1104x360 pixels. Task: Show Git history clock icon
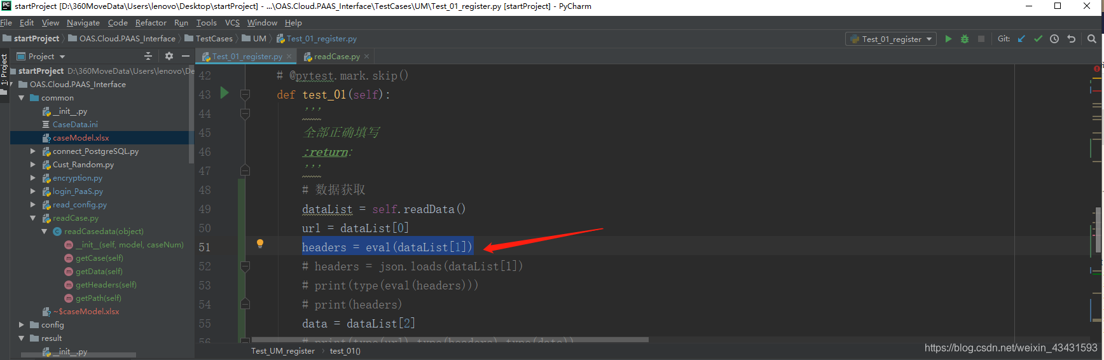click(1054, 39)
